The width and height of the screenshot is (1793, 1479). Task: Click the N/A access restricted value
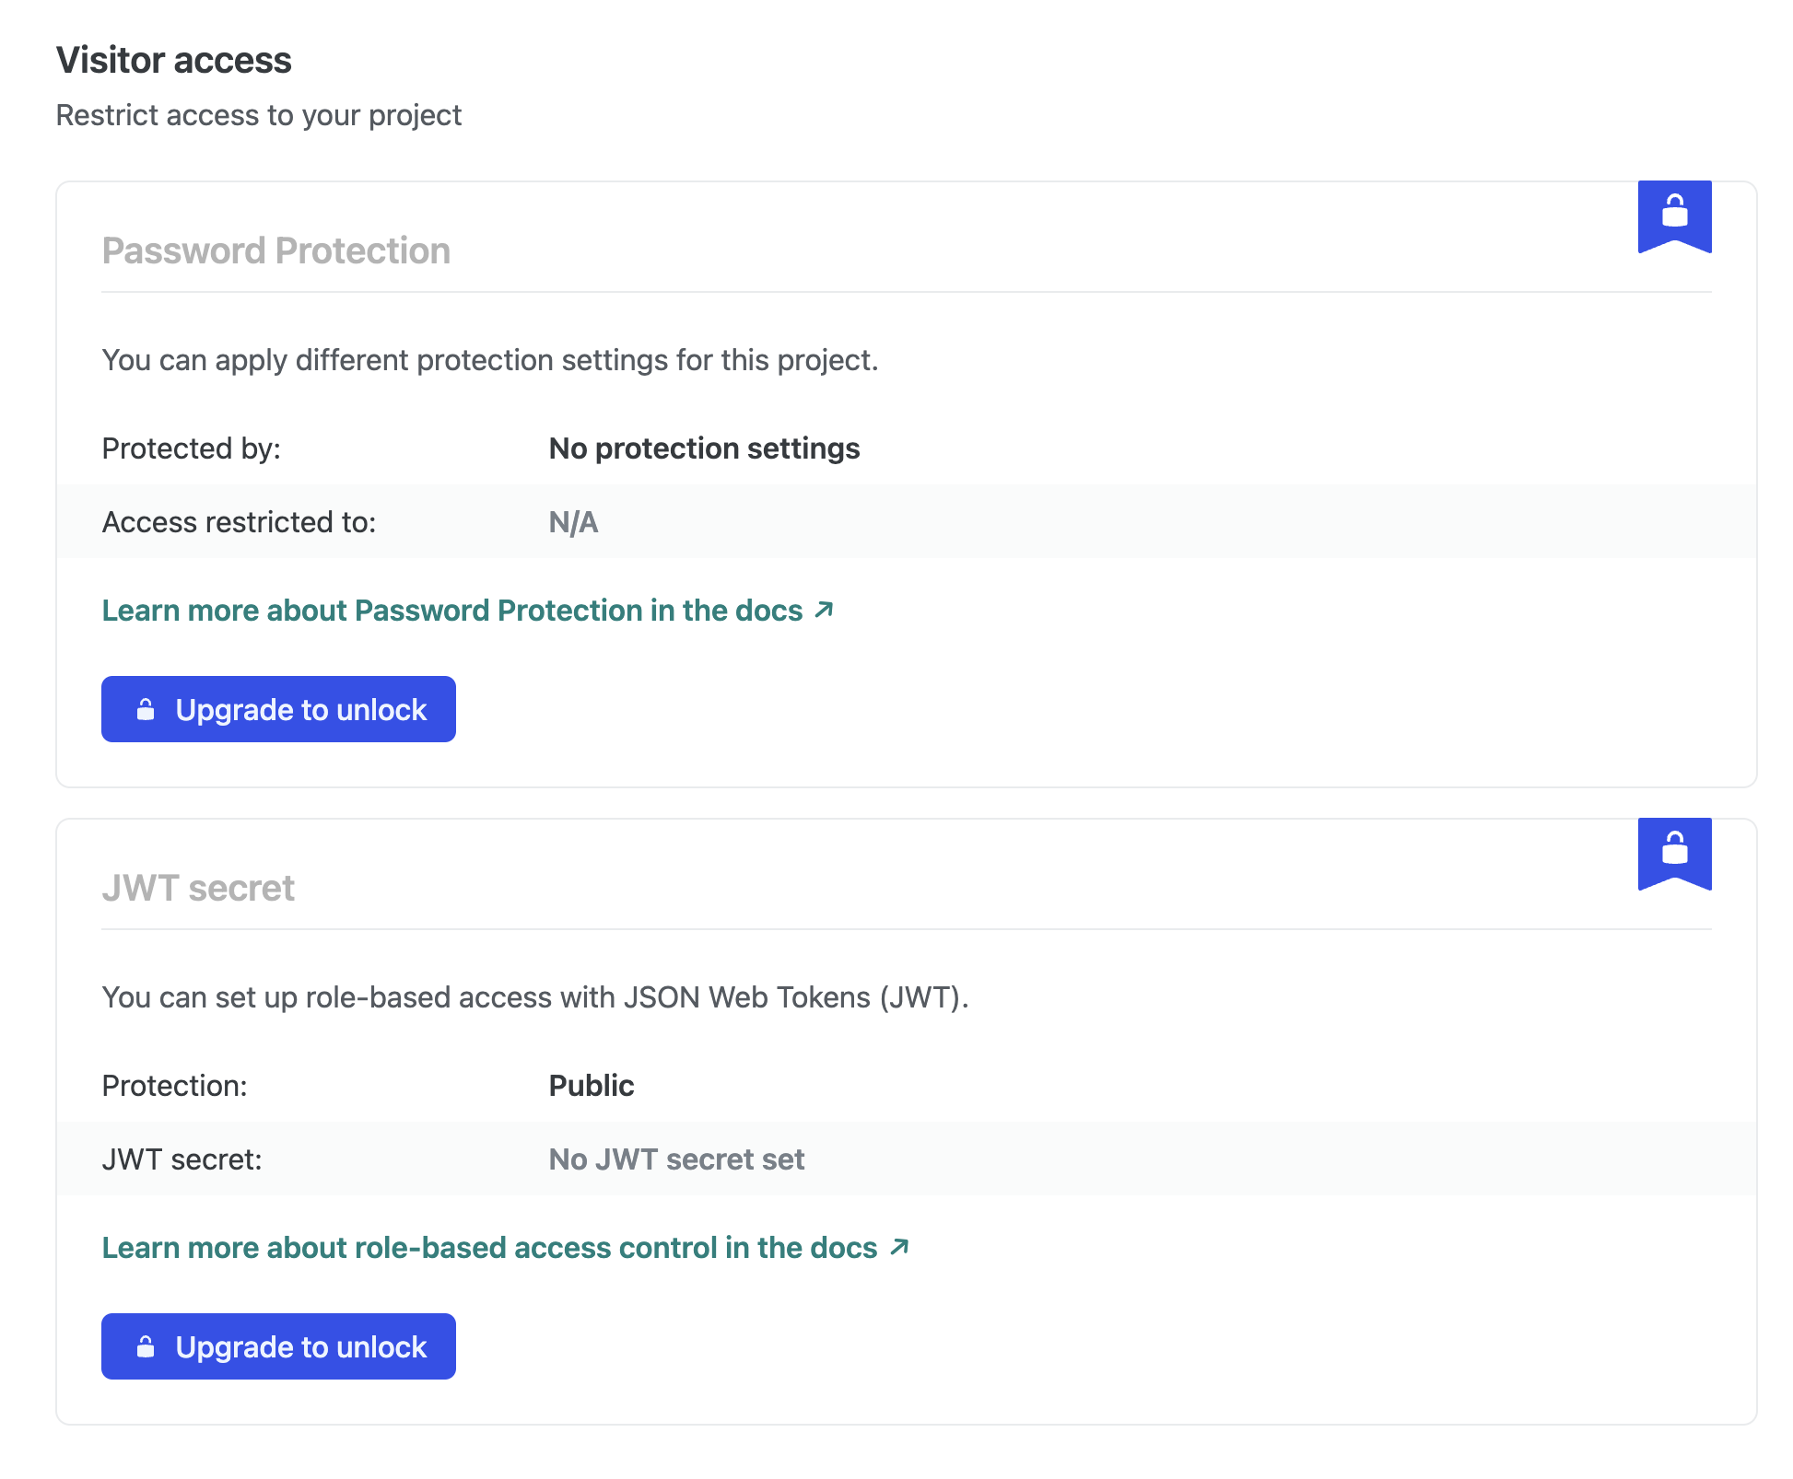tap(573, 522)
